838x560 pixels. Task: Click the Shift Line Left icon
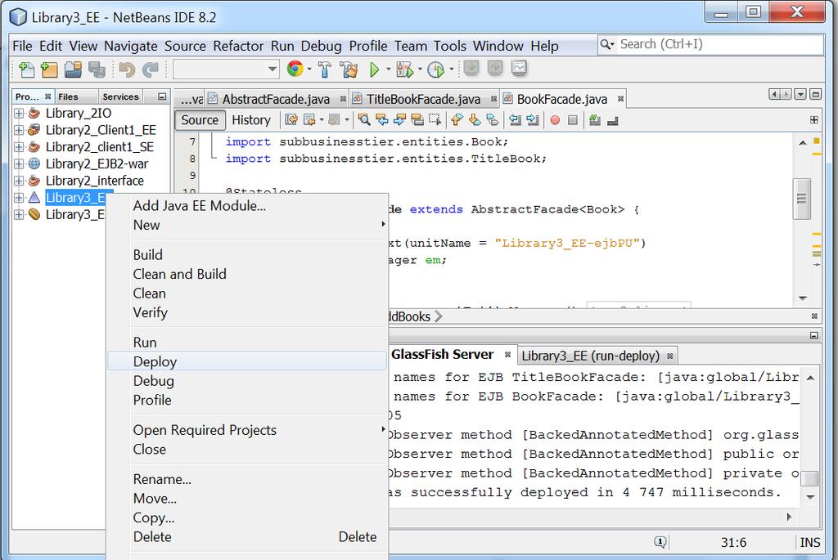click(516, 119)
